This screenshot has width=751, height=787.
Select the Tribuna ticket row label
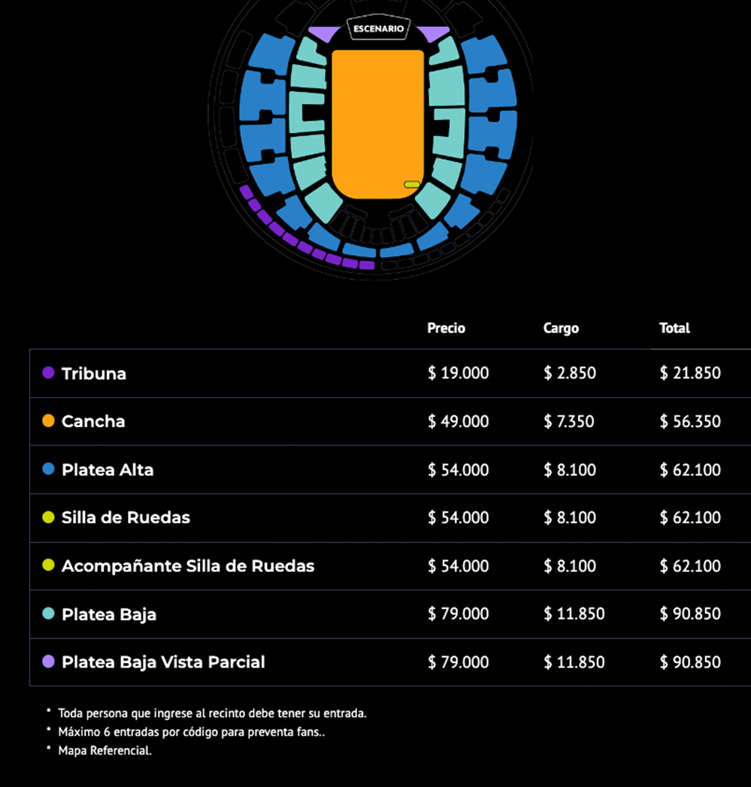click(94, 374)
